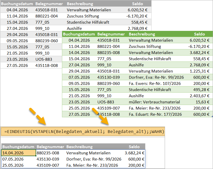Select cell 880235-008 in result table
This screenshot has height=169, width=213.
pos(48,153)
